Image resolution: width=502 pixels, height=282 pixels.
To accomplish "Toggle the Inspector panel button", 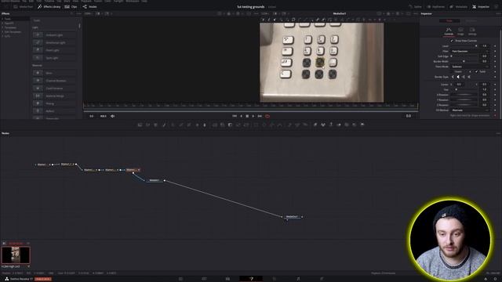I will click(481, 7).
